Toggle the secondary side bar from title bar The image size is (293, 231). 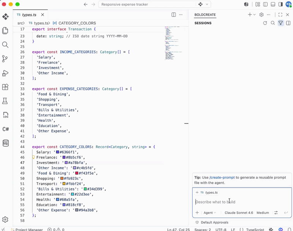point(281,4)
